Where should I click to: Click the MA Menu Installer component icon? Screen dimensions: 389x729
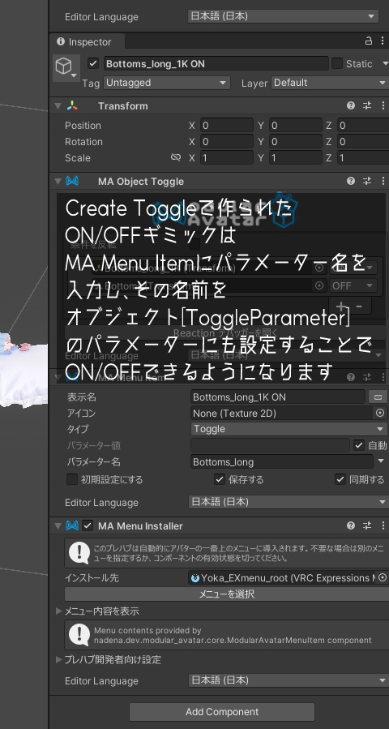pyautogui.click(x=72, y=525)
